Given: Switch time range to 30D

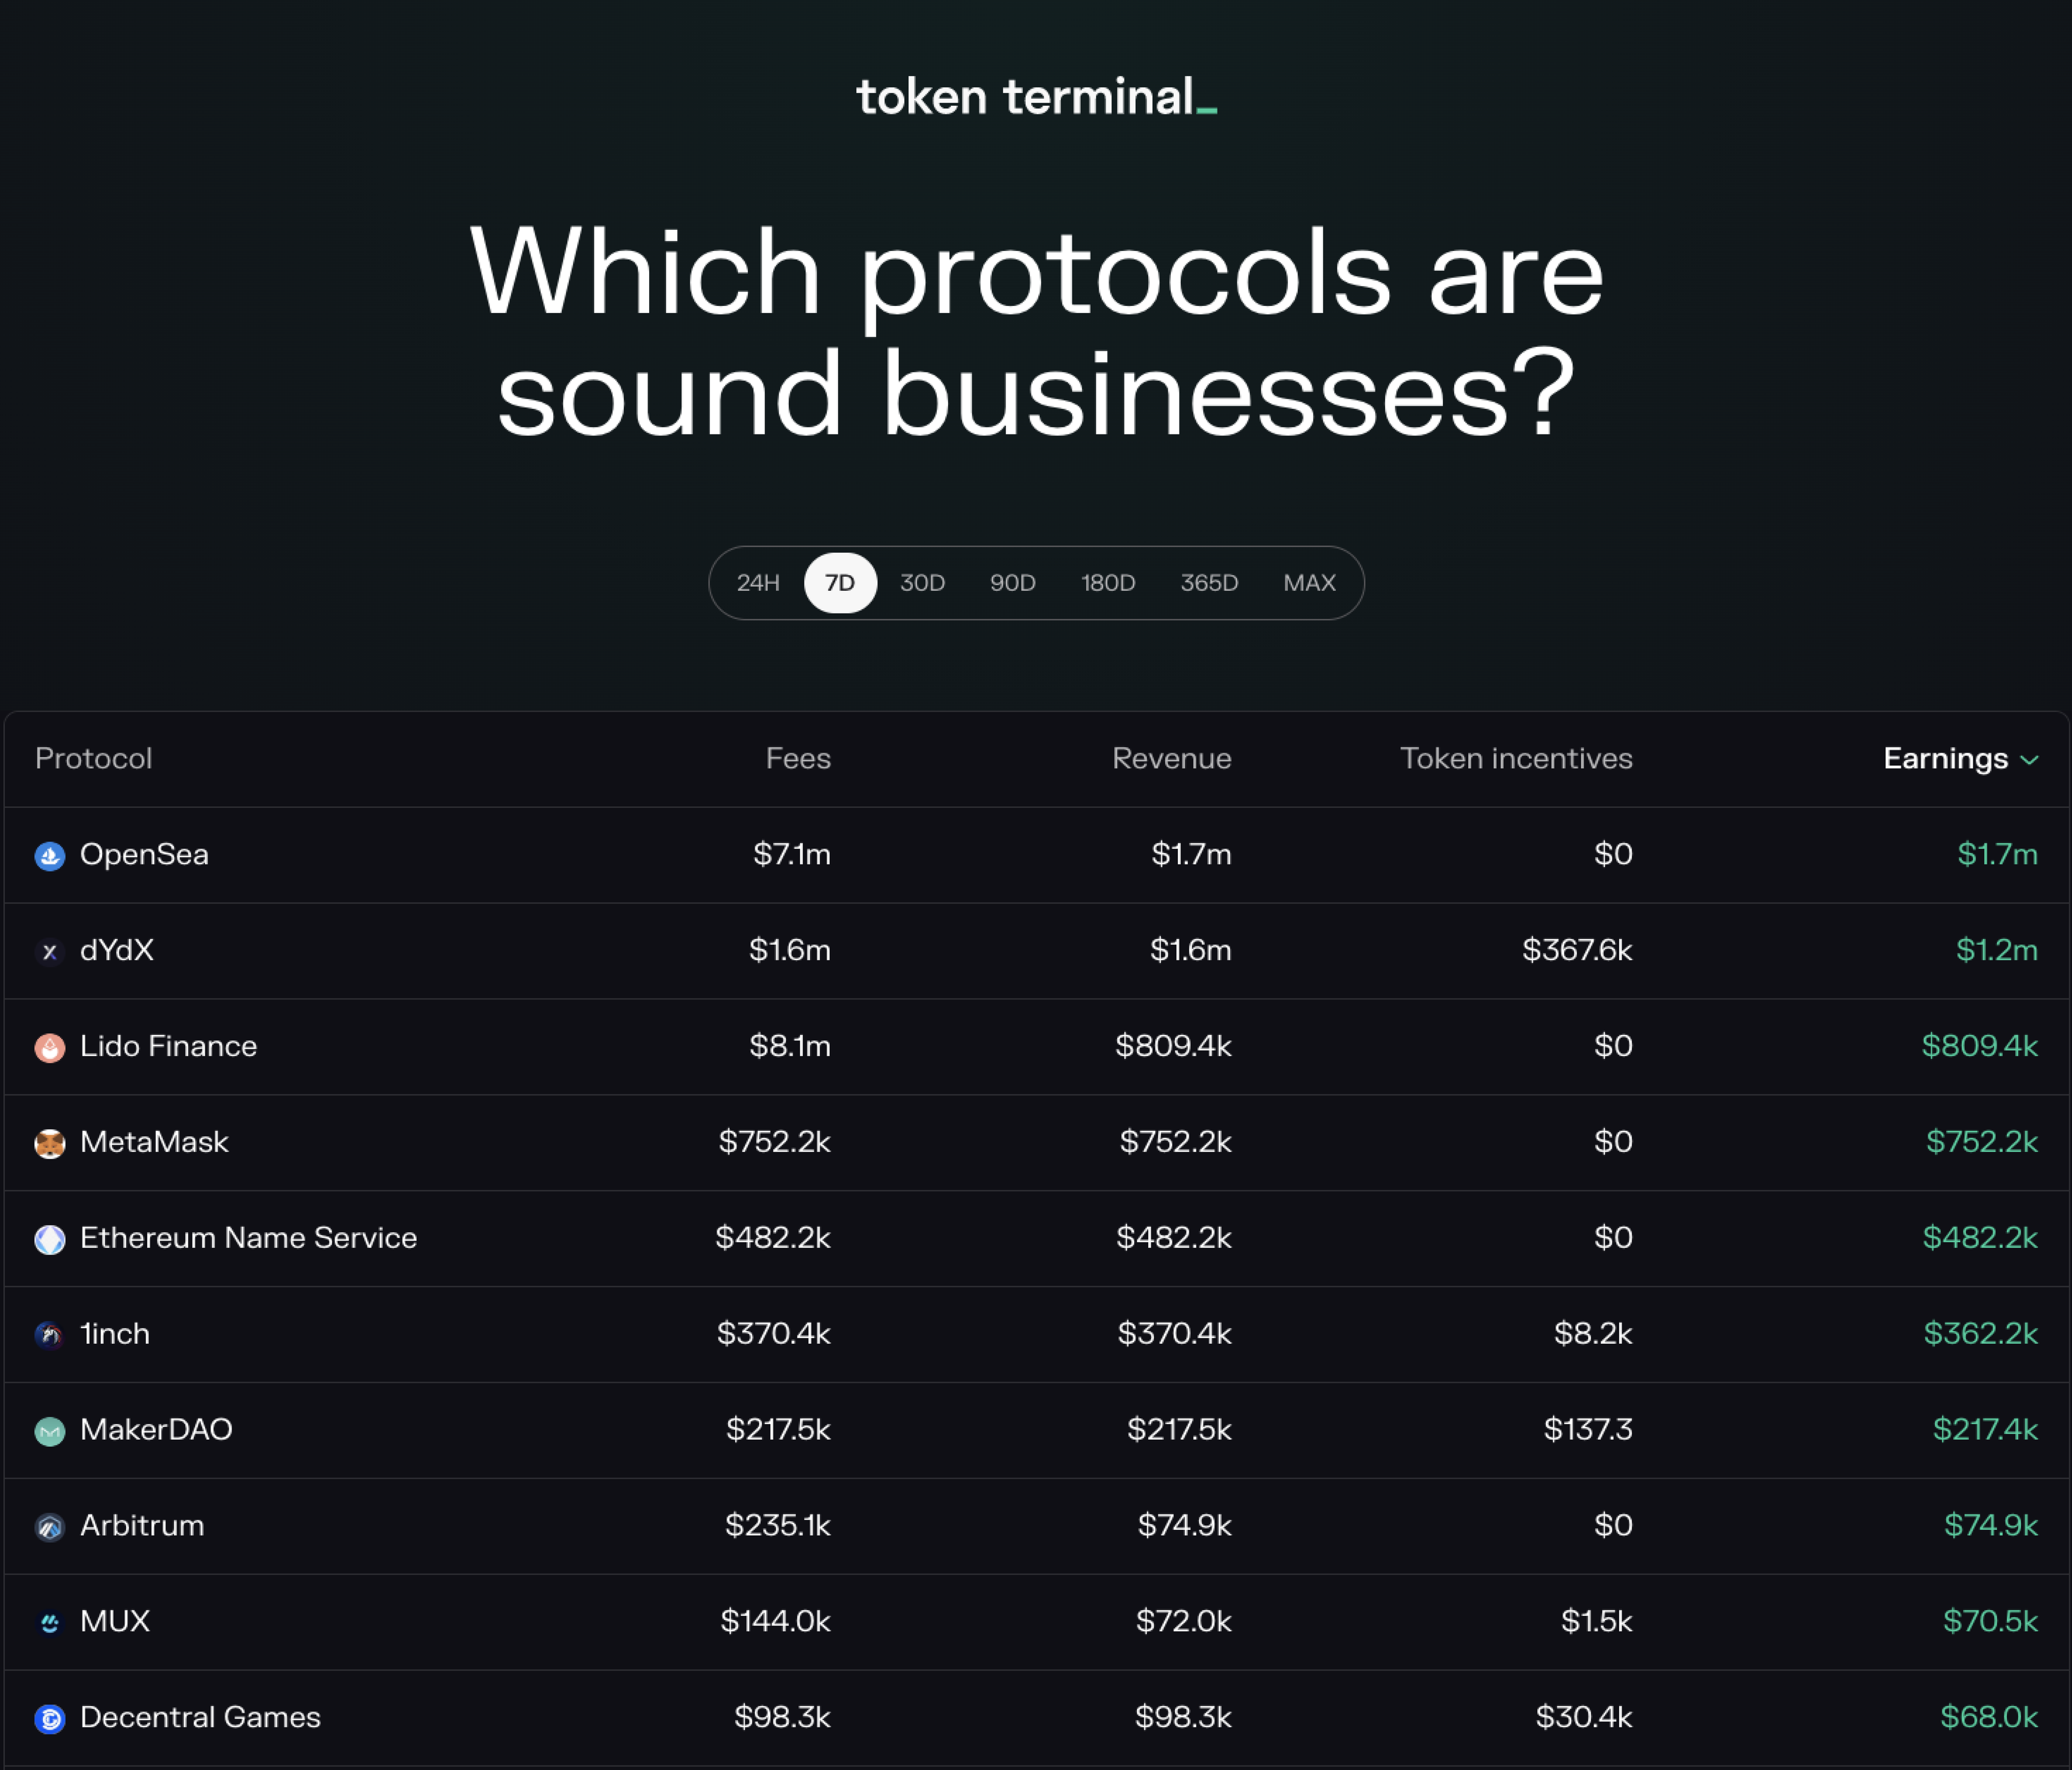Looking at the screenshot, I should point(922,583).
